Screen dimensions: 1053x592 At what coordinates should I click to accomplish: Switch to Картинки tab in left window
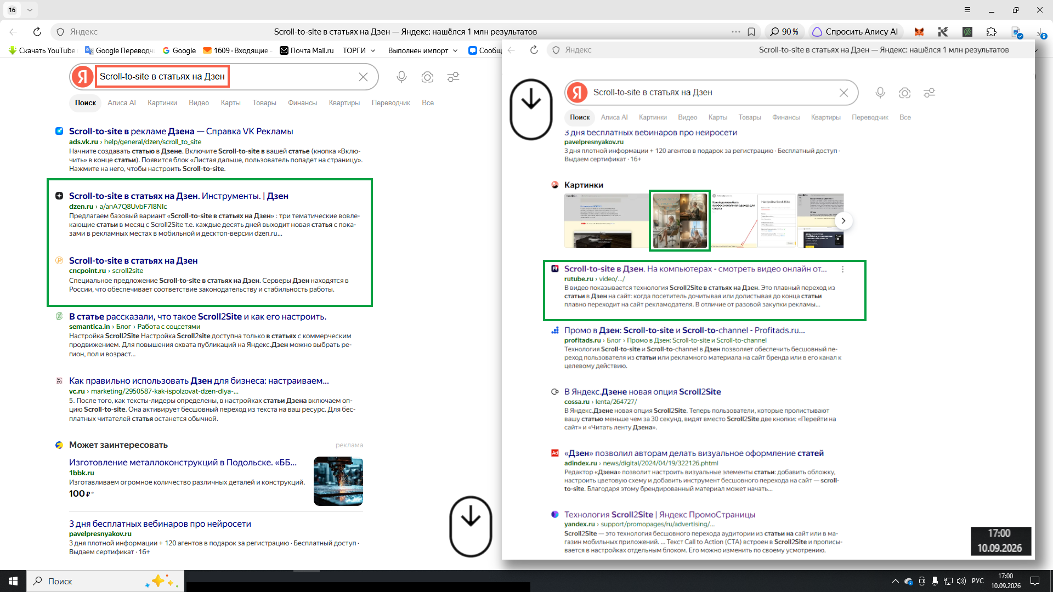tap(162, 103)
